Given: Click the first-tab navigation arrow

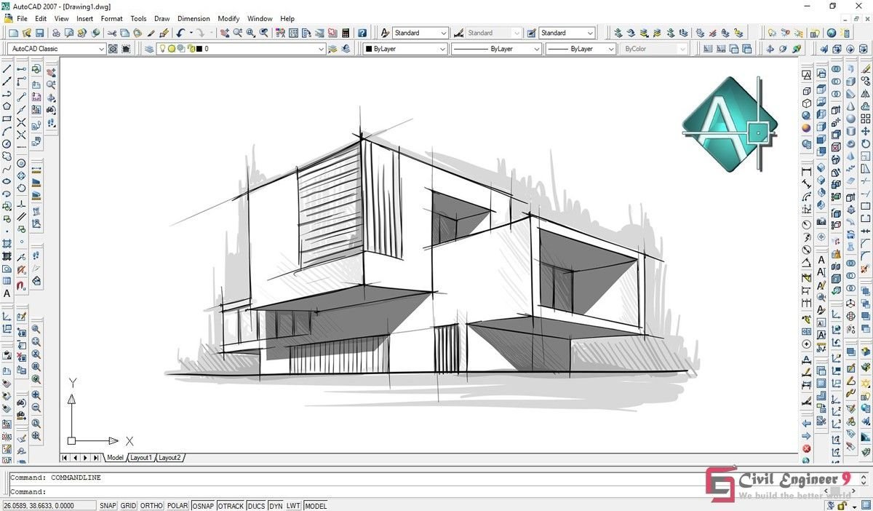Looking at the screenshot, I should tap(65, 458).
